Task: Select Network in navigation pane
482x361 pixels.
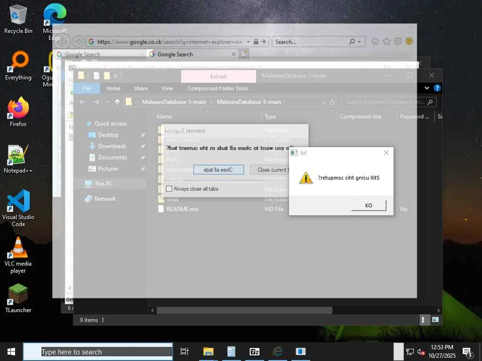Action: point(105,199)
